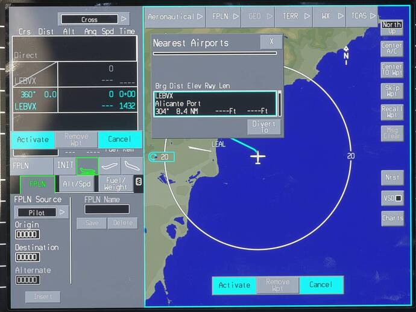416x312 pixels.
Task: Click the Destination input field
Action: coord(28,257)
